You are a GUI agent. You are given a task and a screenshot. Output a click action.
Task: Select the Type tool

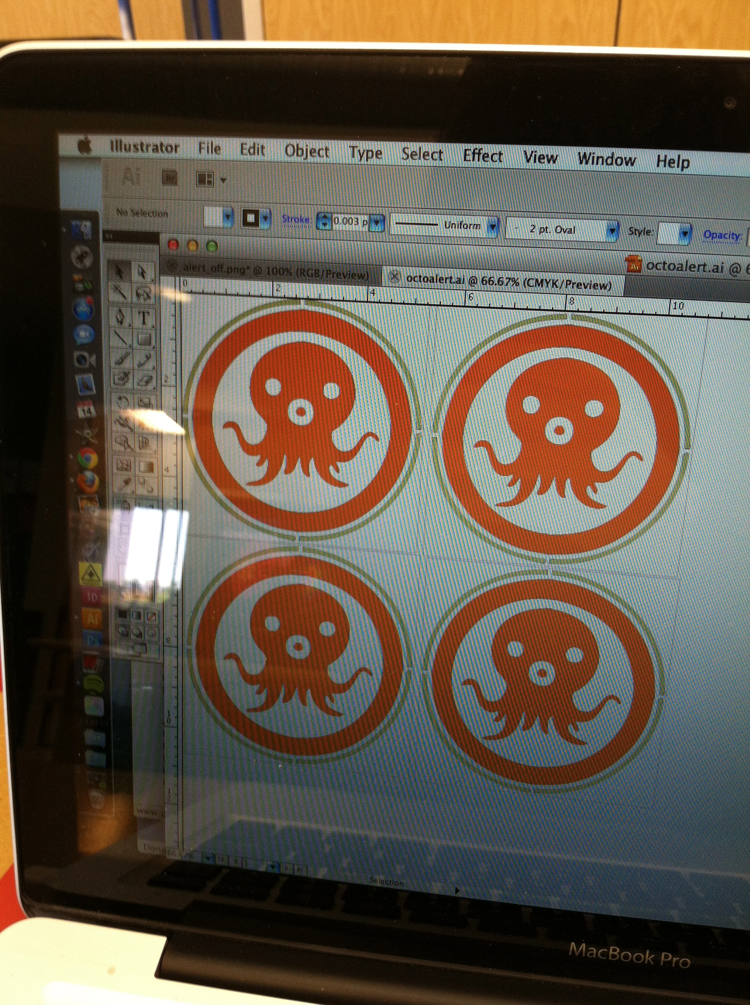pos(144,318)
